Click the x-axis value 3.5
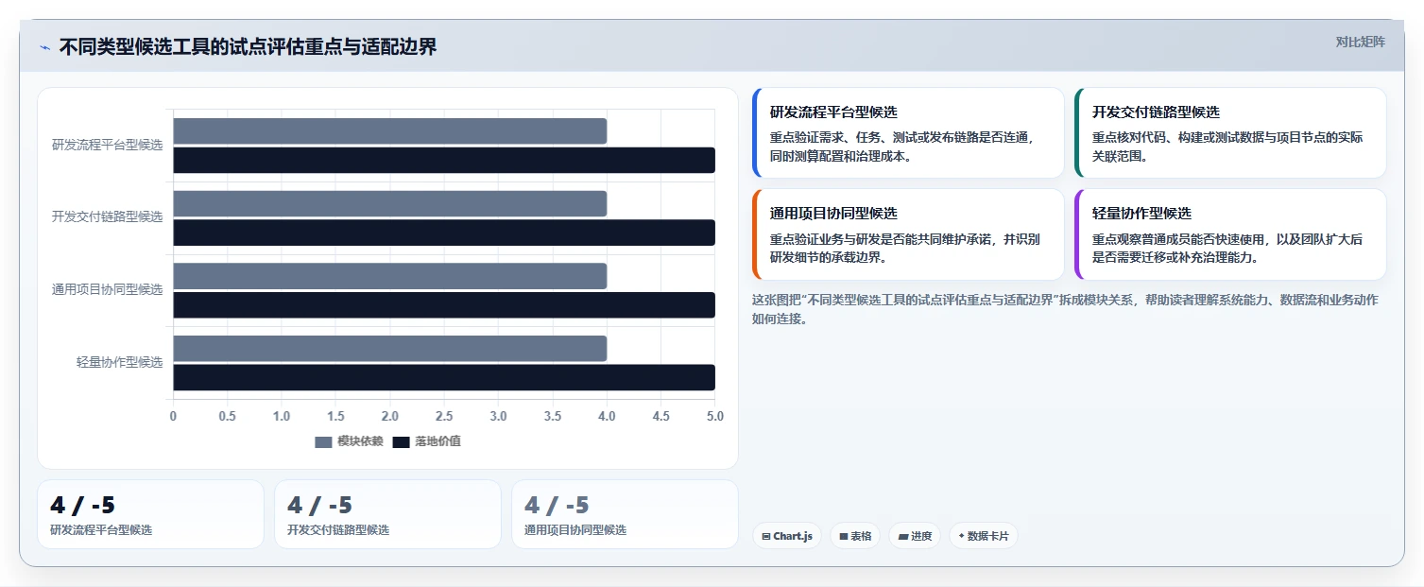 click(x=553, y=416)
